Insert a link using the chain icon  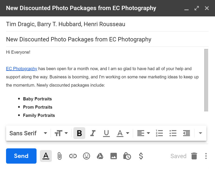point(73,156)
